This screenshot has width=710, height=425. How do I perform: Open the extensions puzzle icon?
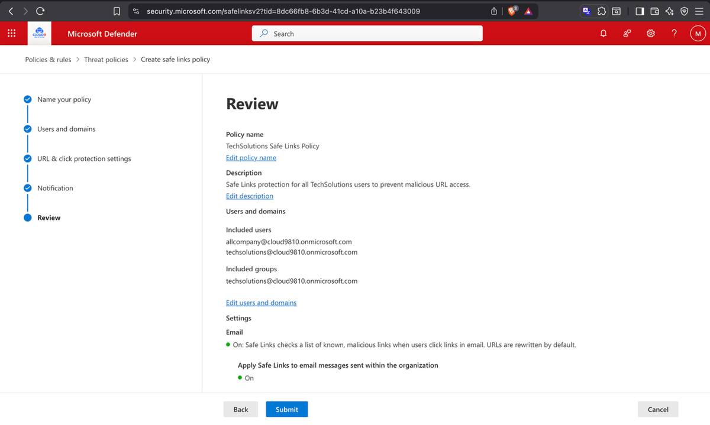[602, 11]
